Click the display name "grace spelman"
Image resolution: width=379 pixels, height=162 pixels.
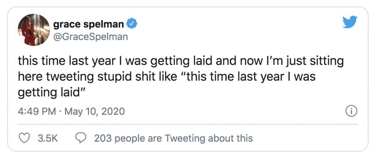tap(89, 24)
